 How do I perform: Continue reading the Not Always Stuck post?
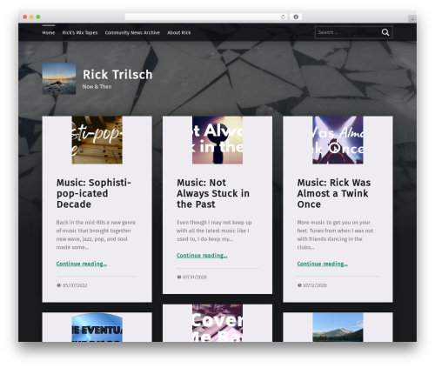pos(202,255)
